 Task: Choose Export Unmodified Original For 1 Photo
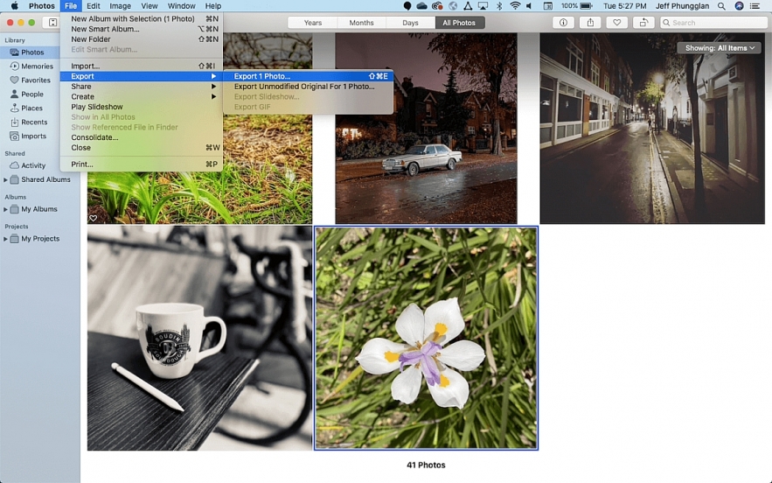(x=303, y=87)
